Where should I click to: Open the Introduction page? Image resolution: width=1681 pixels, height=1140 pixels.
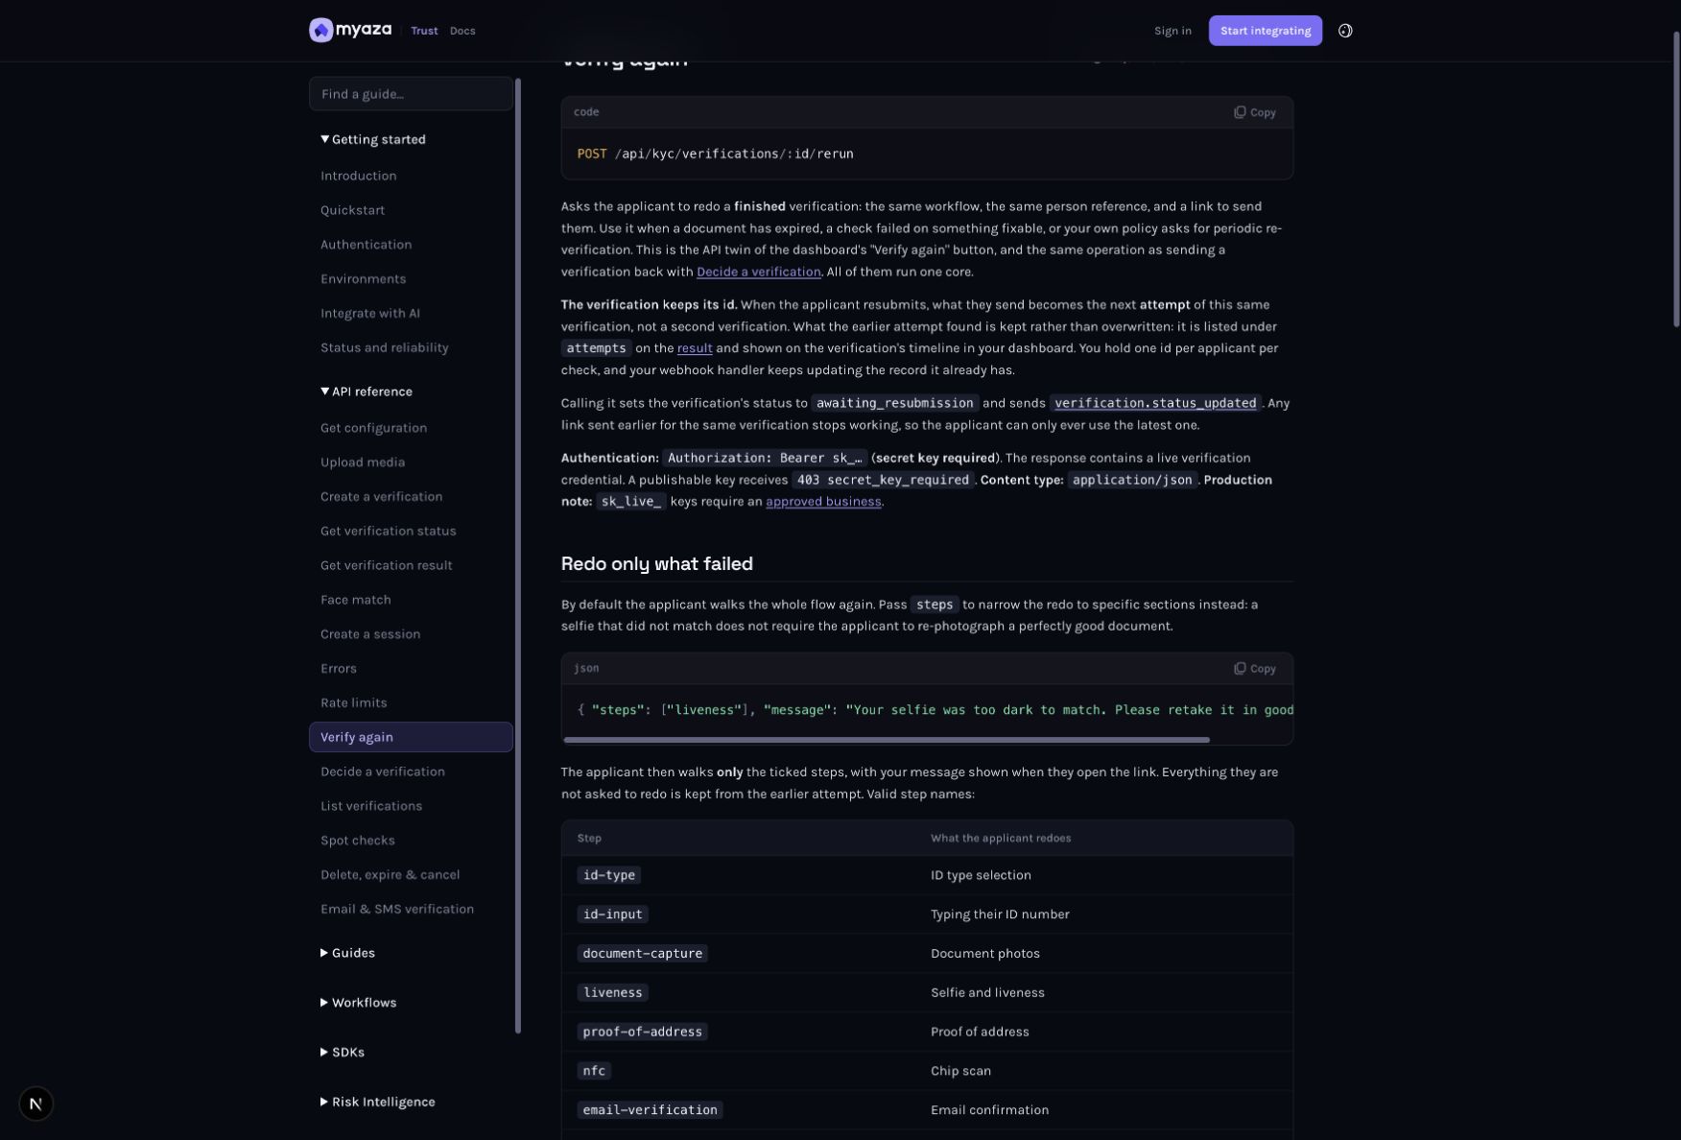click(358, 176)
